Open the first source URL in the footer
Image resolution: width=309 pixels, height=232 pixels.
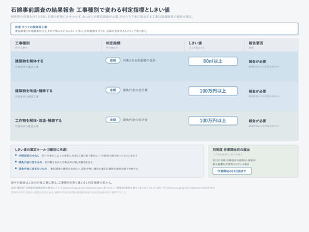tap(88, 188)
